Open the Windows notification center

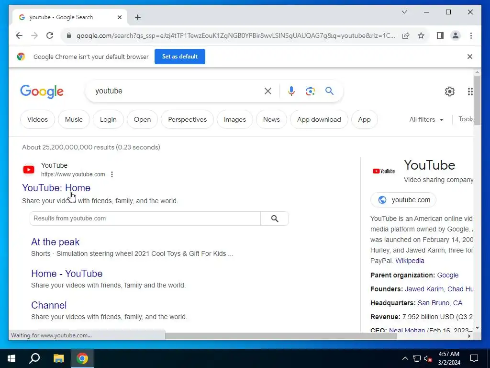474,358
